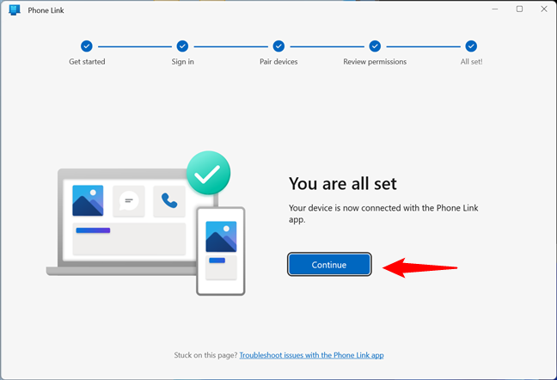Click the Get started step checkmark
This screenshot has height=380, width=557.
[x=87, y=46]
